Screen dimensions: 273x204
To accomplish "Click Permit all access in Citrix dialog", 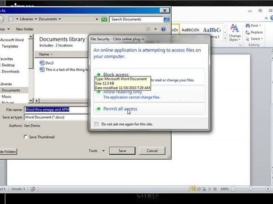I will pyautogui.click(x=120, y=109).
